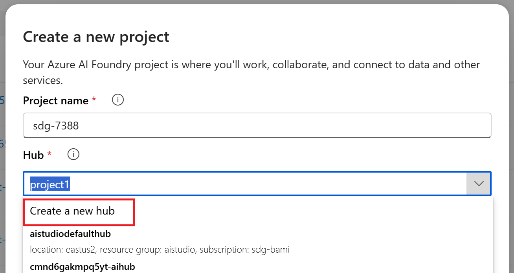
Task: Click the Project name label
Action: [56, 101]
